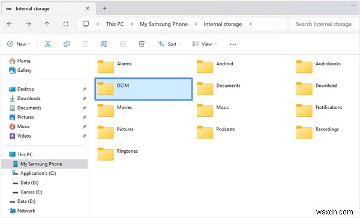The height and width of the screenshot is (218, 360).
Task: Open the View dropdown
Action: pos(205,44)
